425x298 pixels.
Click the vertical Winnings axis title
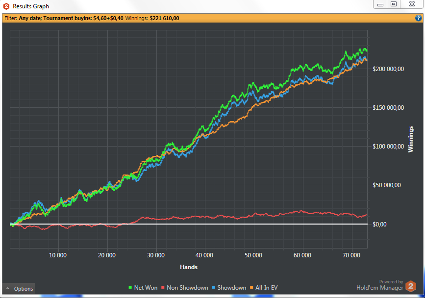click(x=411, y=139)
